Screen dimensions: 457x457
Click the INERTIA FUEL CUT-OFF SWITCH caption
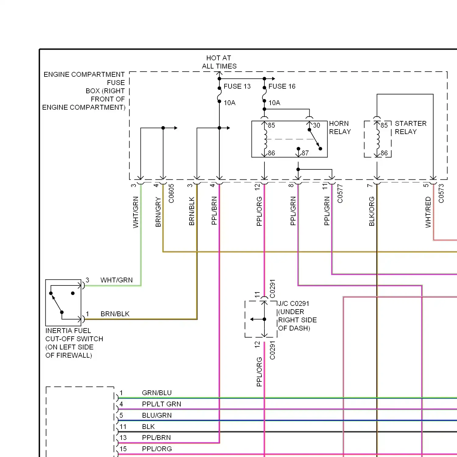[x=74, y=343]
